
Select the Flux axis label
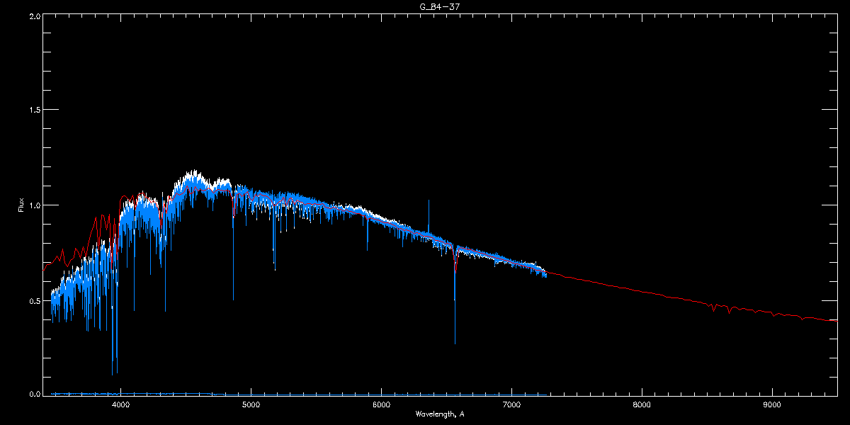[x=21, y=205]
